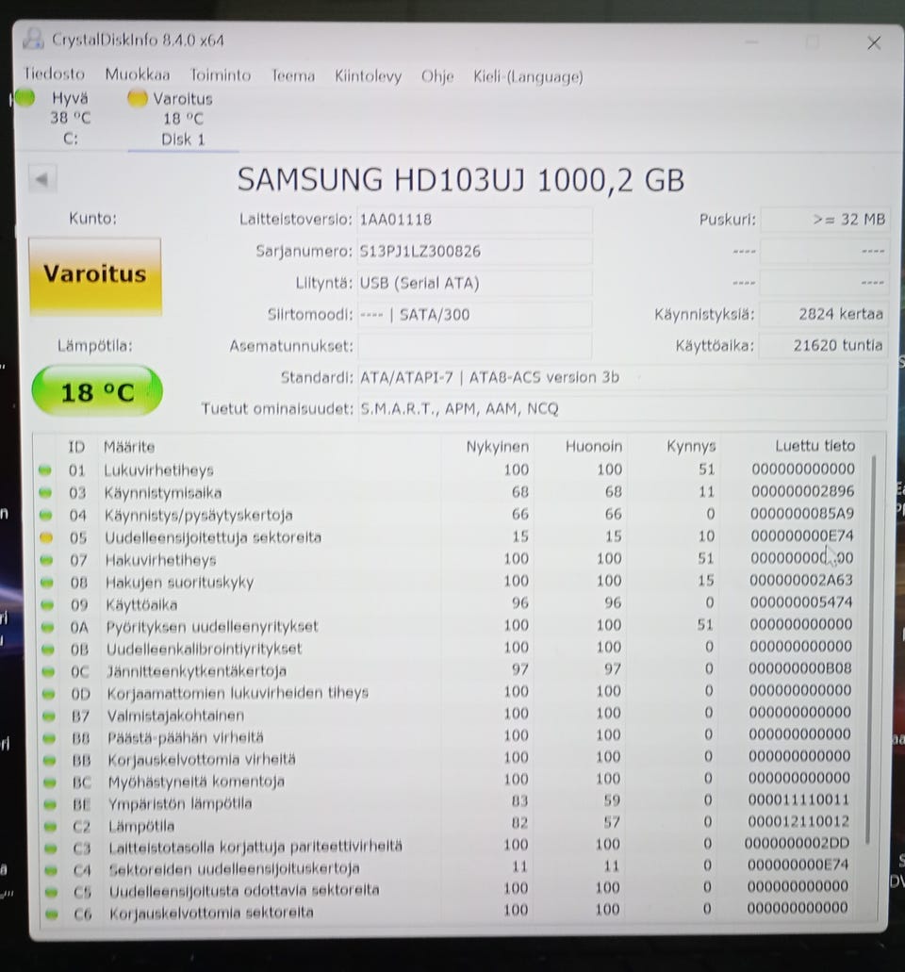This screenshot has height=972, width=905.
Task: Click the Luettu tieto column header
Action: [814, 445]
